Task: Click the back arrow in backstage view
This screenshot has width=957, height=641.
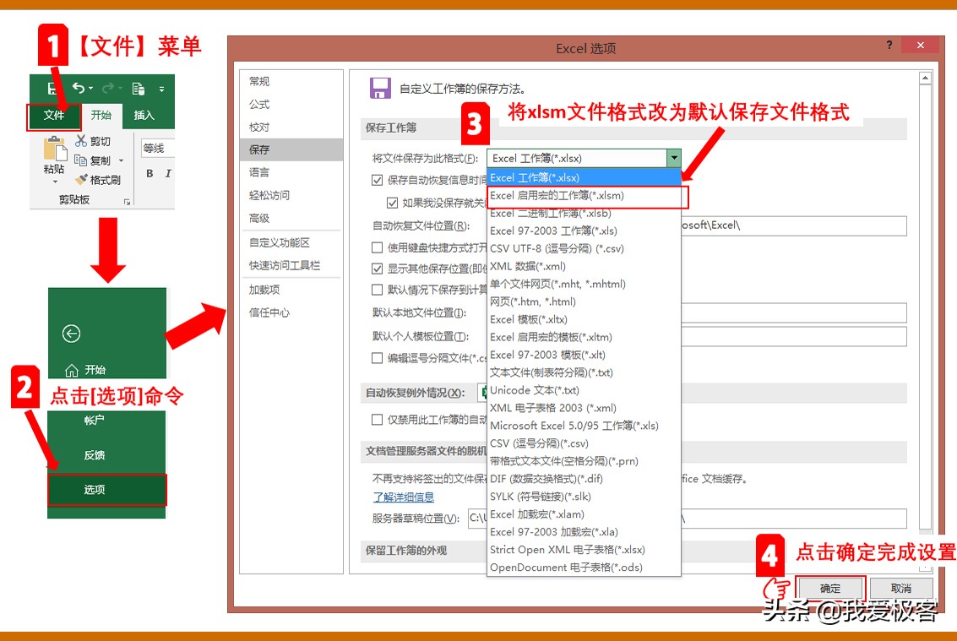Action: pyautogui.click(x=72, y=334)
